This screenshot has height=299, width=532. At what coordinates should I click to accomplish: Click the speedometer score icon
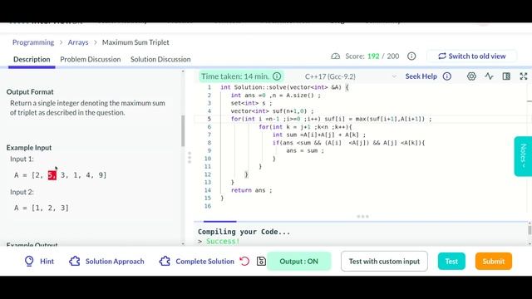(336, 56)
